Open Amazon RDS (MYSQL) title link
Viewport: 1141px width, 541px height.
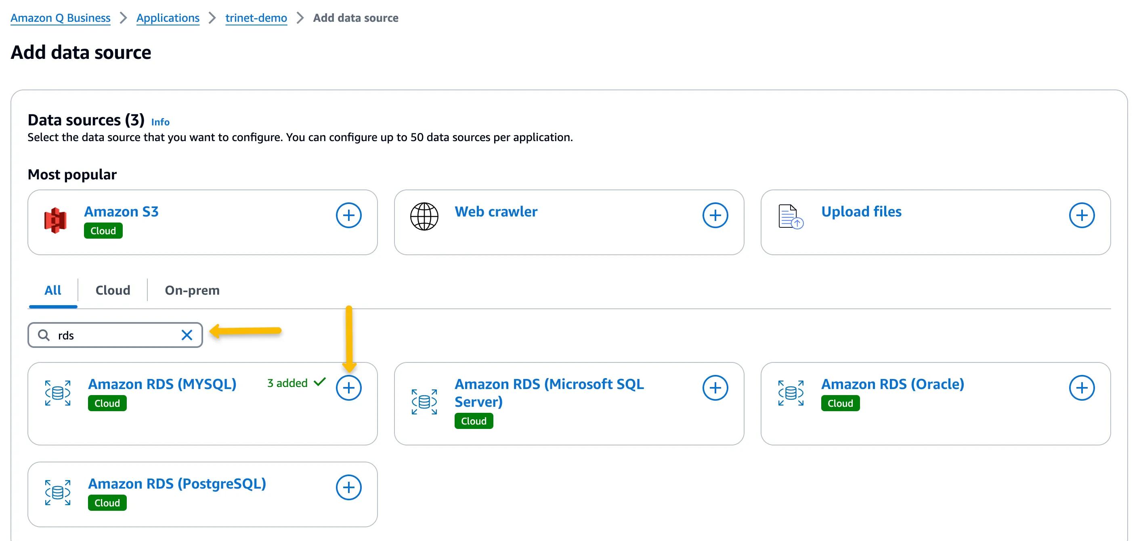point(162,384)
